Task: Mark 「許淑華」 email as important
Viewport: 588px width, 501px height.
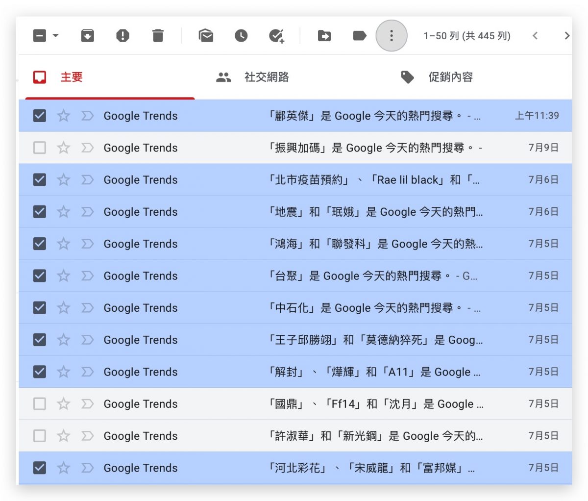Action: (87, 436)
